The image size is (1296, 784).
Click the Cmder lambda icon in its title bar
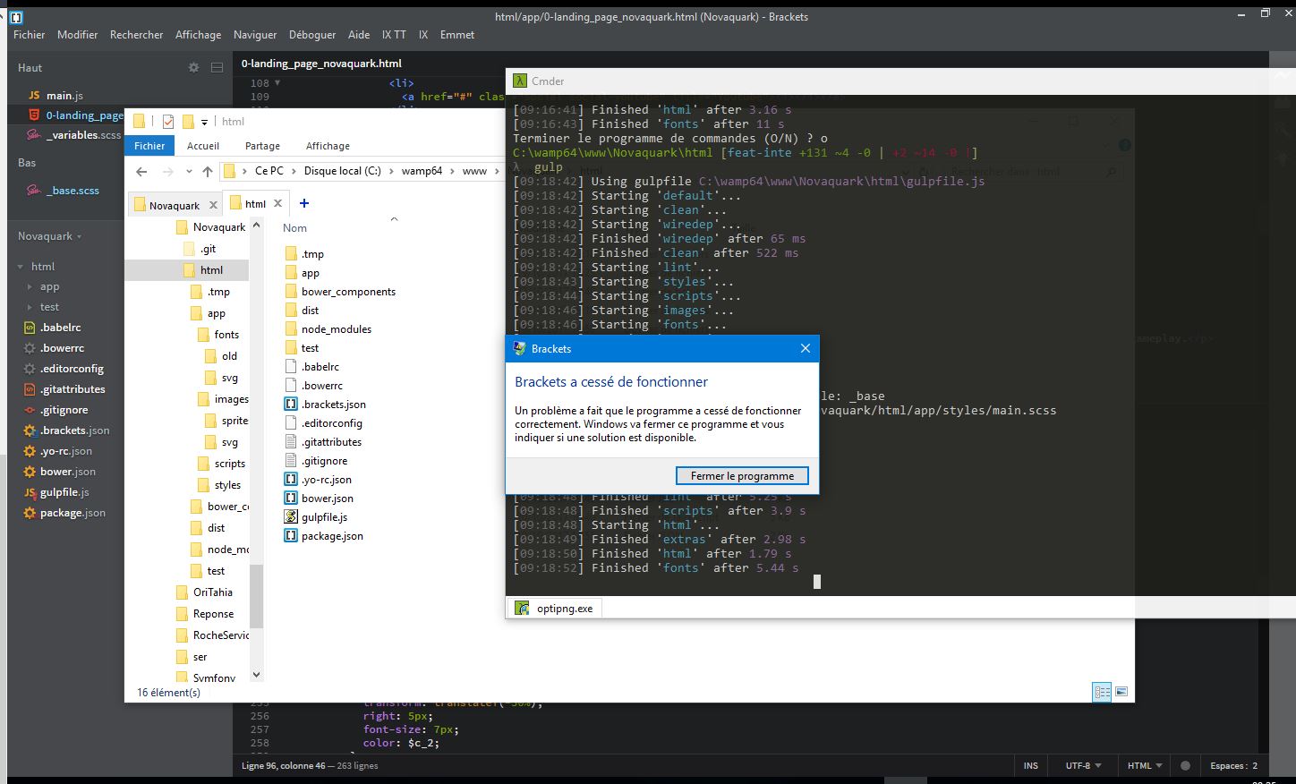coord(518,81)
